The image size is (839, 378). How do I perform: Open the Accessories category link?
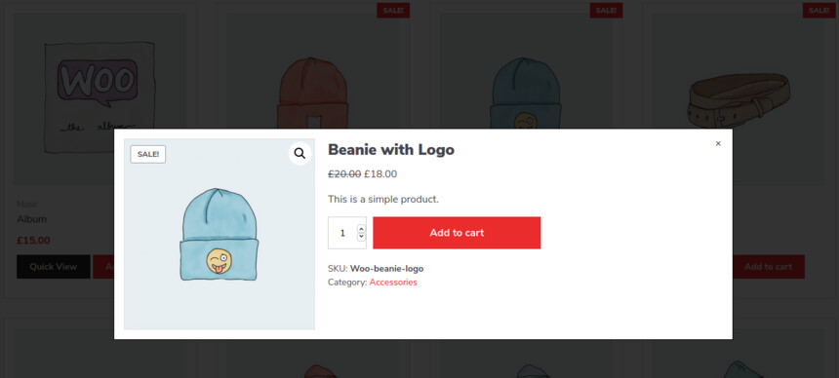pos(393,283)
